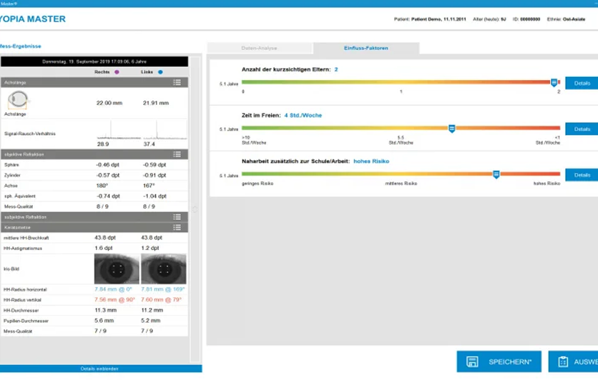Click the clipboard icon on Auswertung button
598x380 pixels.
(563, 361)
